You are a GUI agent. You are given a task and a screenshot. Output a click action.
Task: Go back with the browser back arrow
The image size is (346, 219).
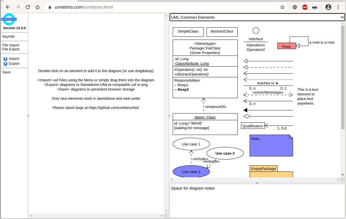(8, 7)
